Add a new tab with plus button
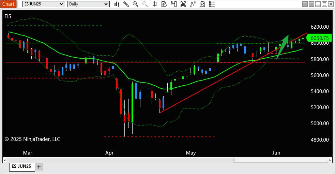Viewport: 335px width, 174px height. pyautogui.click(x=39, y=167)
